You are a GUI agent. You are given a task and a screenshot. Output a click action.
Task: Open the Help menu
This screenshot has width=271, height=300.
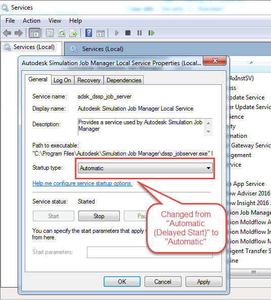point(75,21)
